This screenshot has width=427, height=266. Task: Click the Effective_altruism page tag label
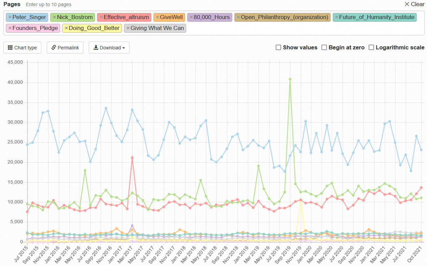tap(126, 17)
